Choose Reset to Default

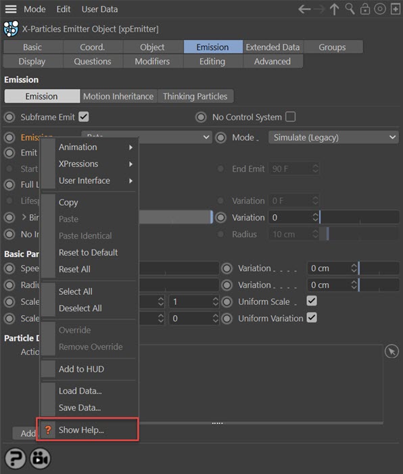coord(89,252)
